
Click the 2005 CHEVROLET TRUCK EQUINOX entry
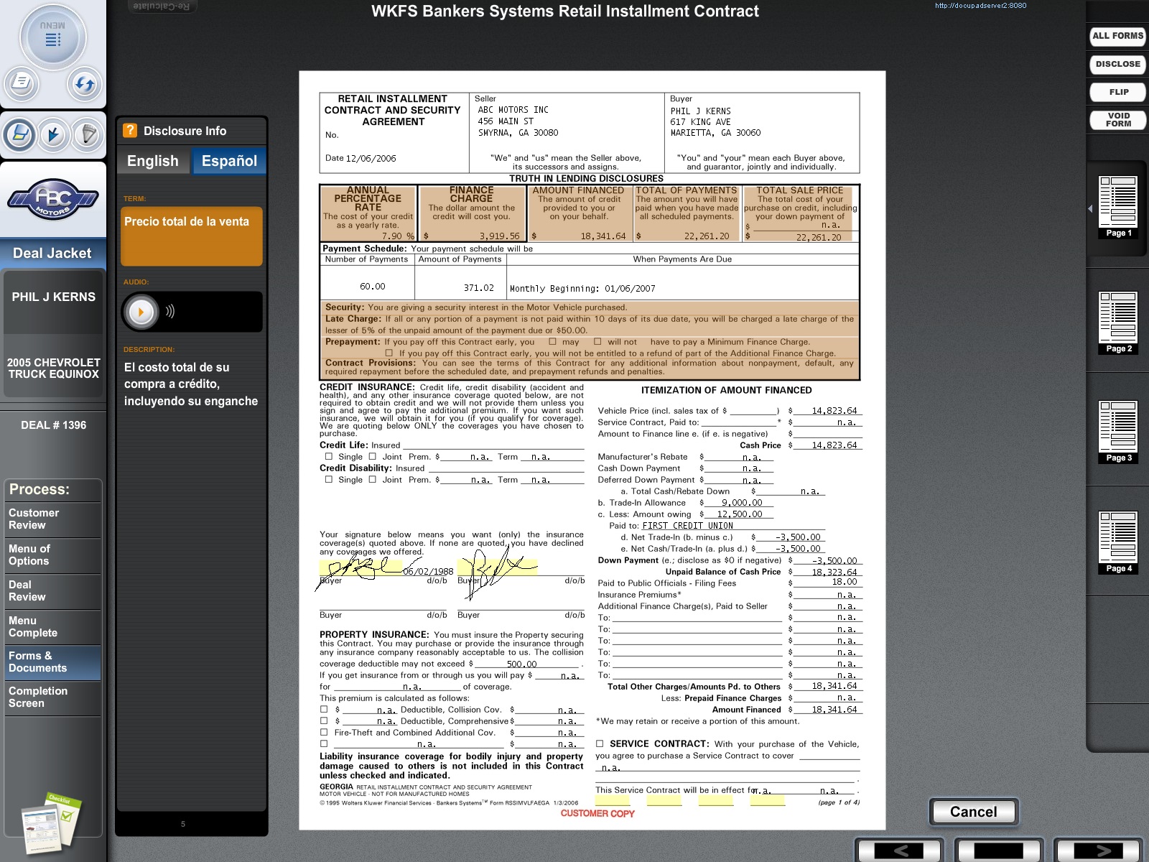point(53,368)
